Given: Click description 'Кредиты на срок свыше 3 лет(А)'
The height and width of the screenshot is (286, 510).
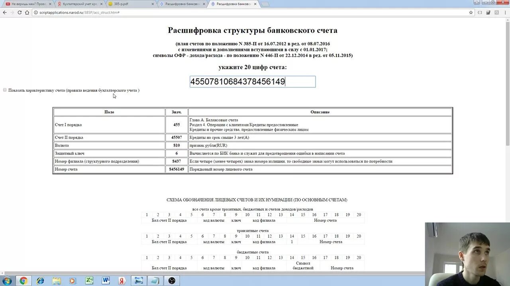Looking at the screenshot, I should coord(219,137).
